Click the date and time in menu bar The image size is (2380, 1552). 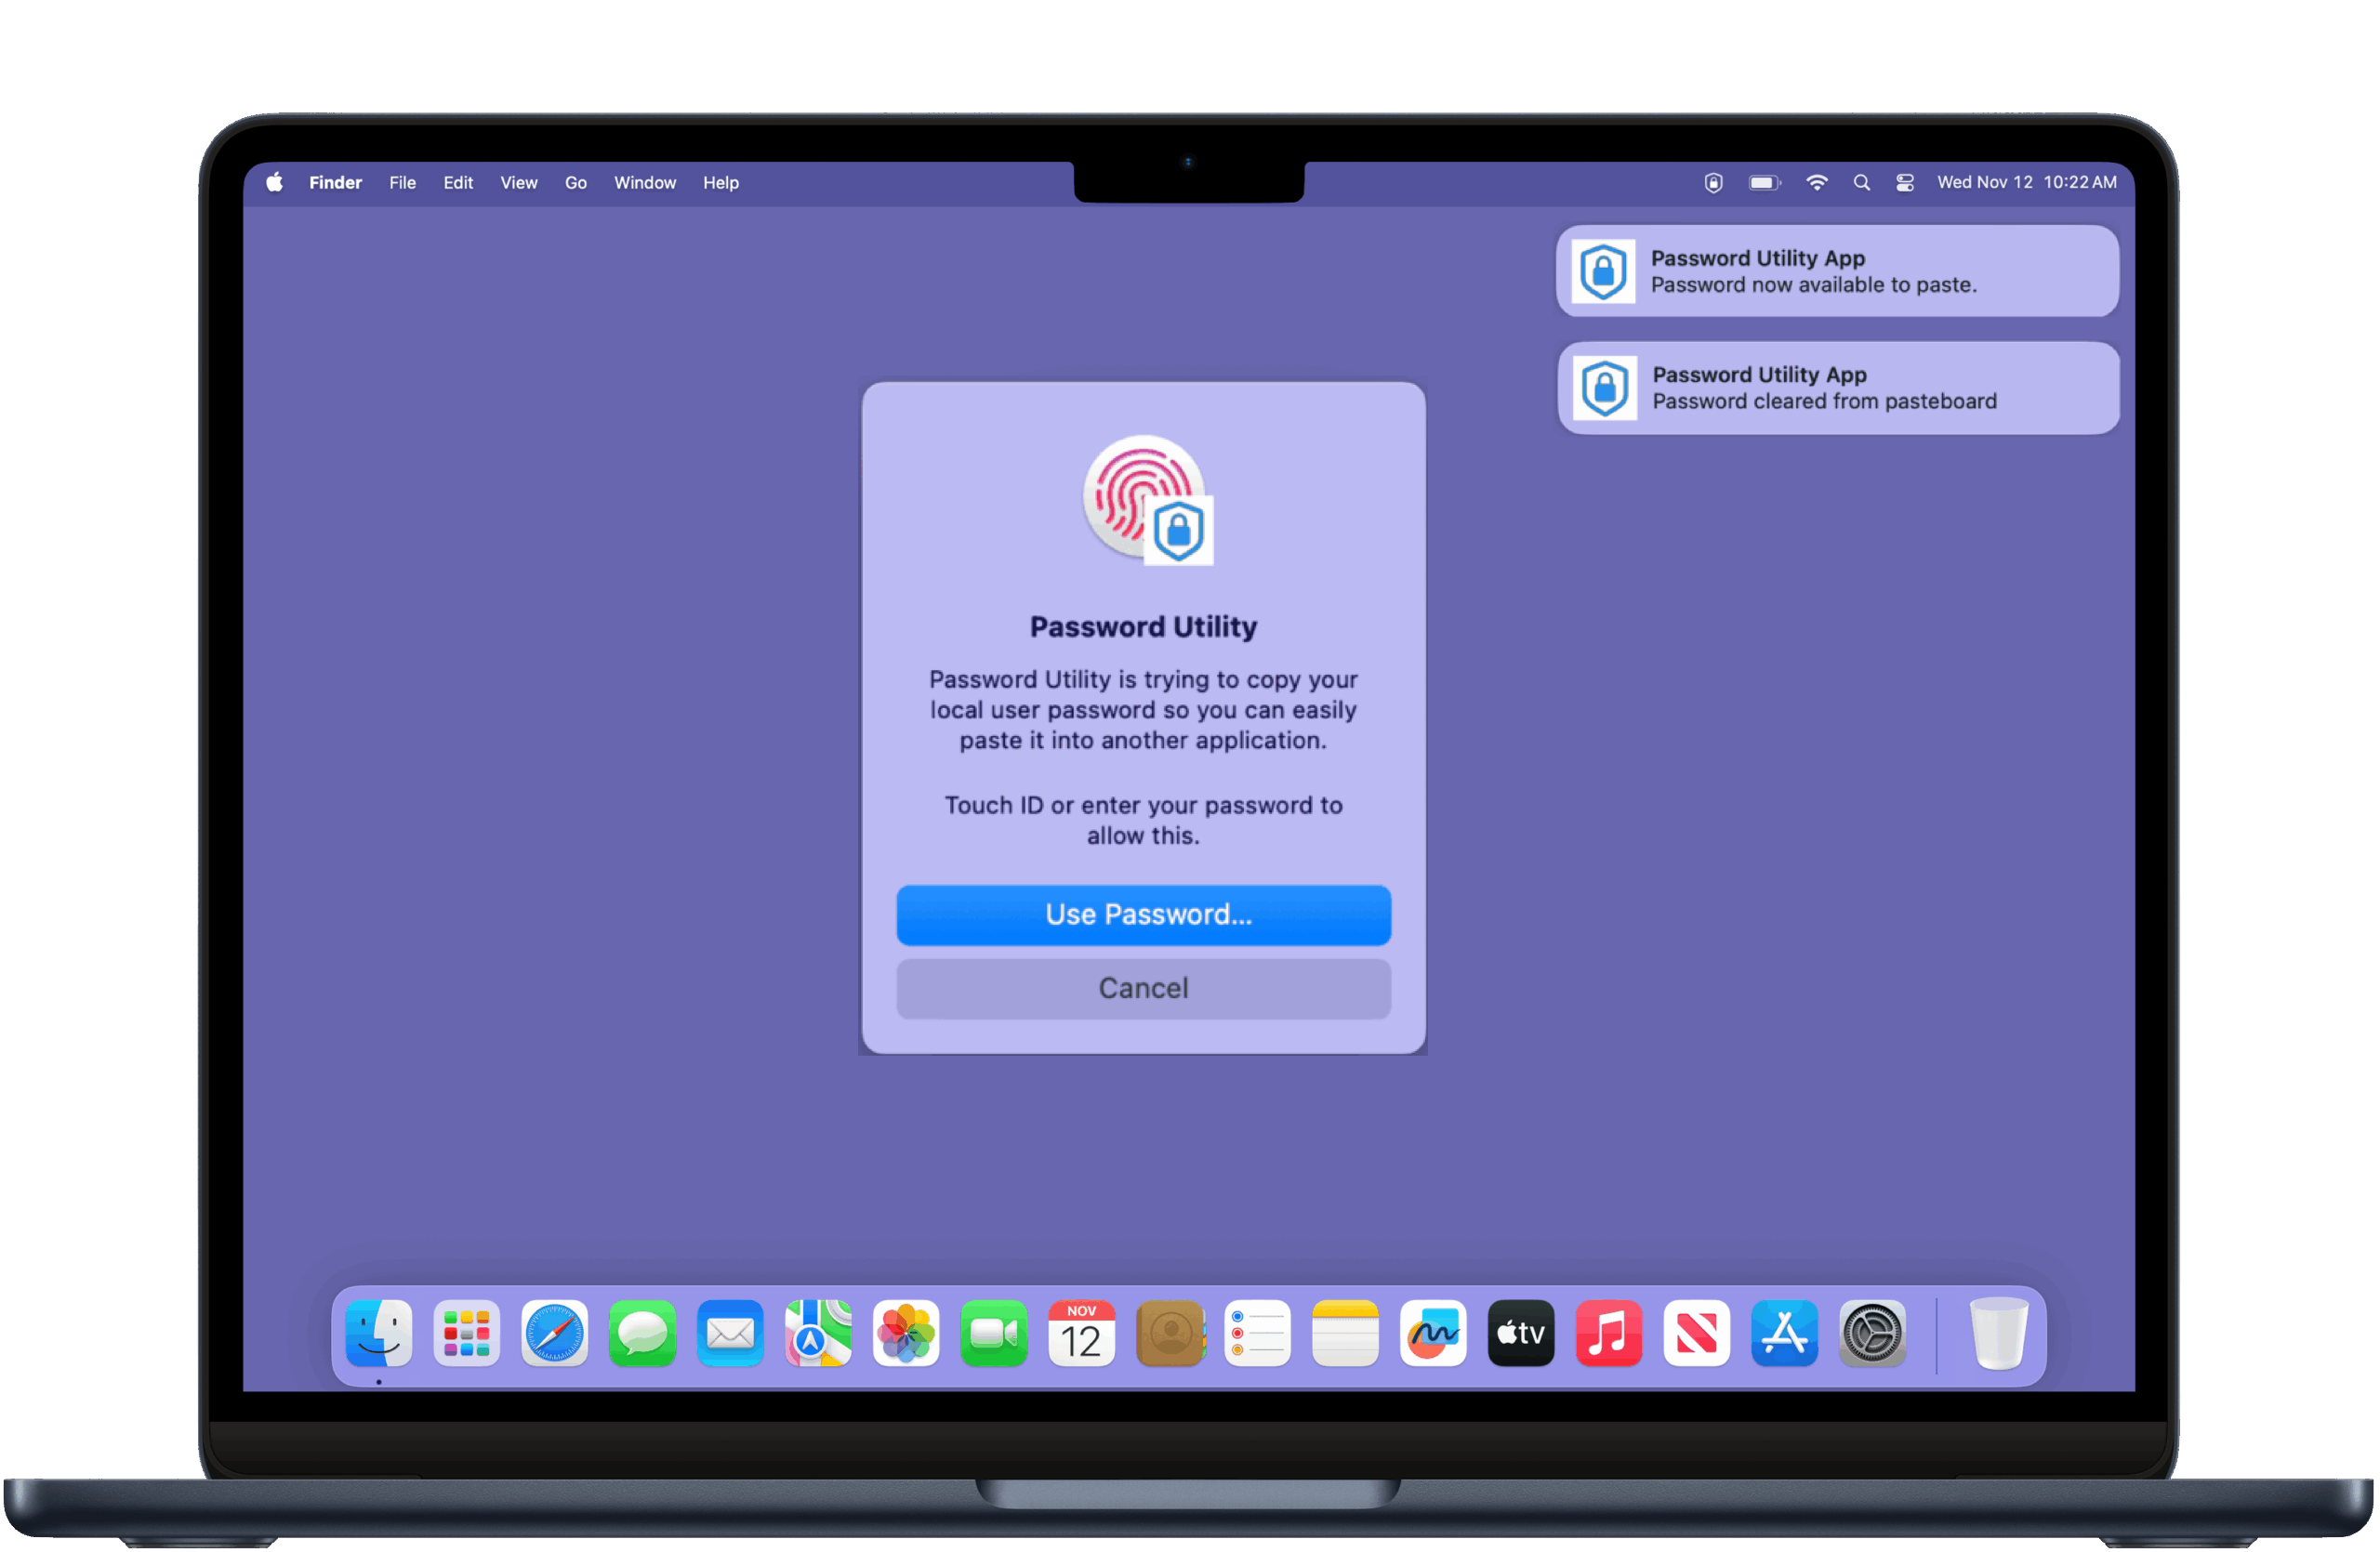pos(2026,183)
